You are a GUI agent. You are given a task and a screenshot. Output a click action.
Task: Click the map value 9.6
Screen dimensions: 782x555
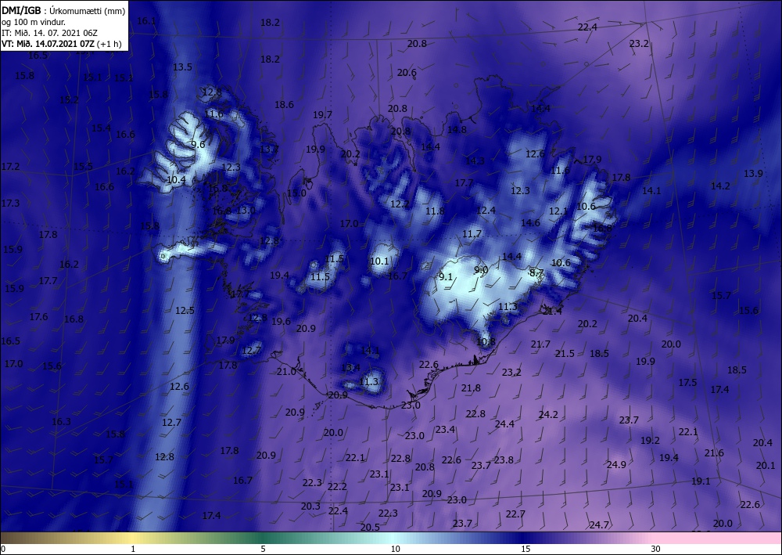coord(198,144)
